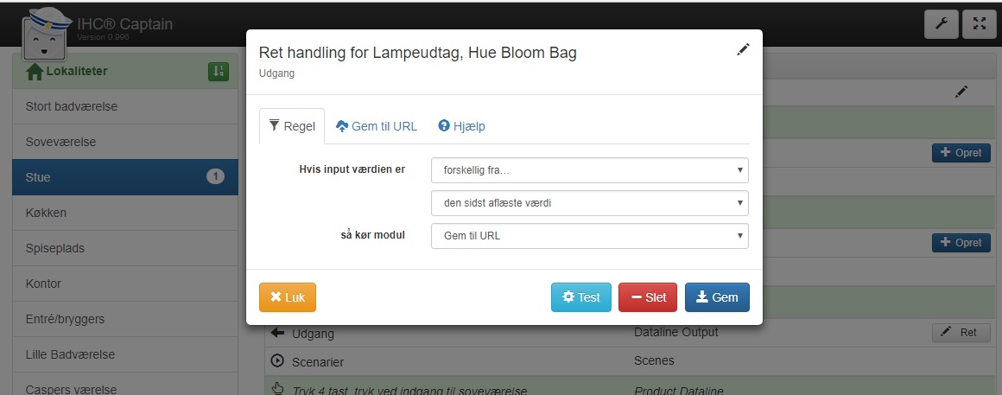
Task: Save the rule with Gem button
Action: 717,297
